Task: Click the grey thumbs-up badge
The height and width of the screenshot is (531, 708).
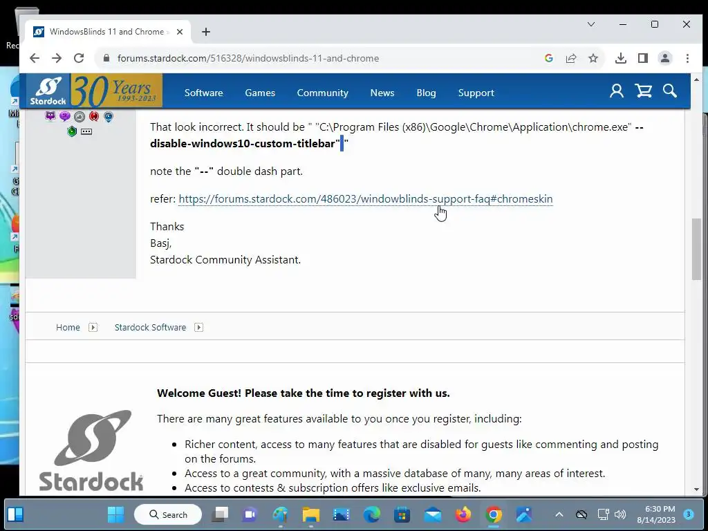Action: [x=80, y=116]
